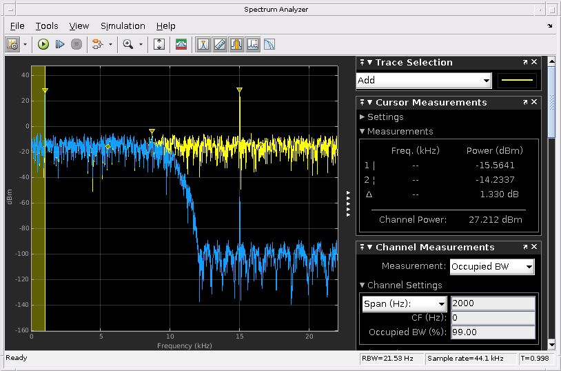Click the Zoom magnifier tool
Screen dimensions: 561x371
click(127, 44)
